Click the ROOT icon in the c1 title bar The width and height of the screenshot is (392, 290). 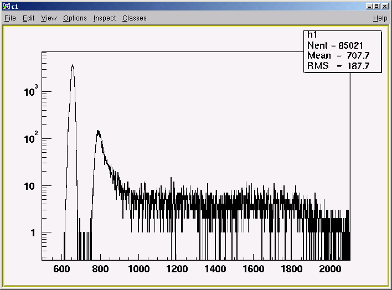[7, 6]
